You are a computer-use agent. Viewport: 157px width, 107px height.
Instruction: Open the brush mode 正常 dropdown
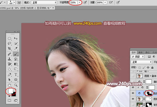(x=44, y=3)
